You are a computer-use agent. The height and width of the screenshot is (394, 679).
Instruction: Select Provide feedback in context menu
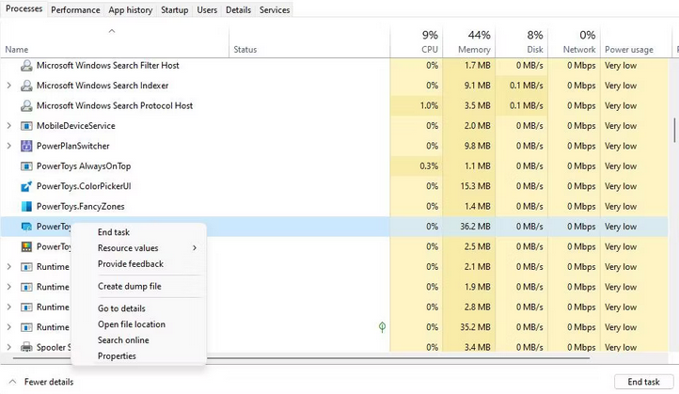coord(131,264)
